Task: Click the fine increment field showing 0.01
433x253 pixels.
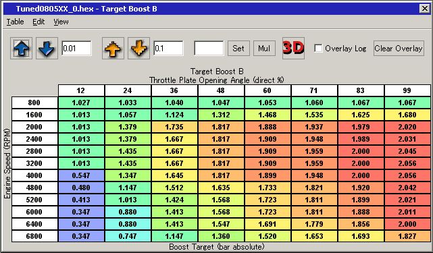Action: pyautogui.click(x=76, y=49)
